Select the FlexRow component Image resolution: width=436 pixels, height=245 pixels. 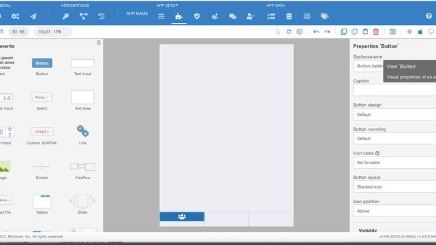(82, 171)
